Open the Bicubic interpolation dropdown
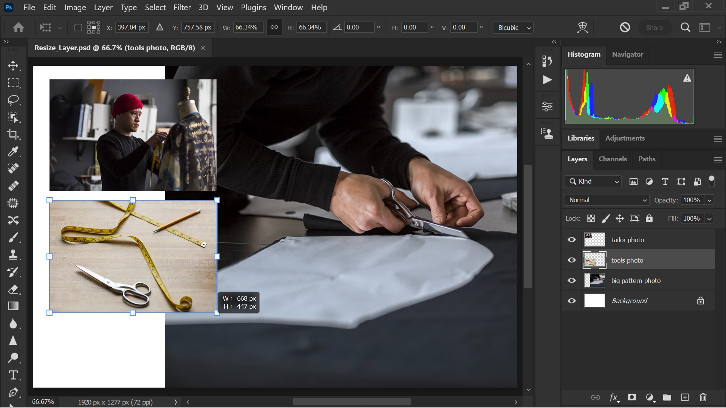This screenshot has height=408, width=726. click(513, 28)
